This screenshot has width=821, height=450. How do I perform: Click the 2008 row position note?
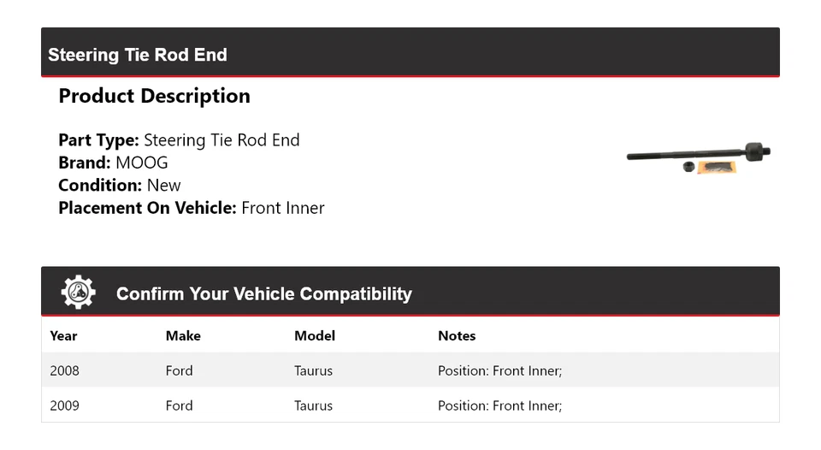point(499,370)
